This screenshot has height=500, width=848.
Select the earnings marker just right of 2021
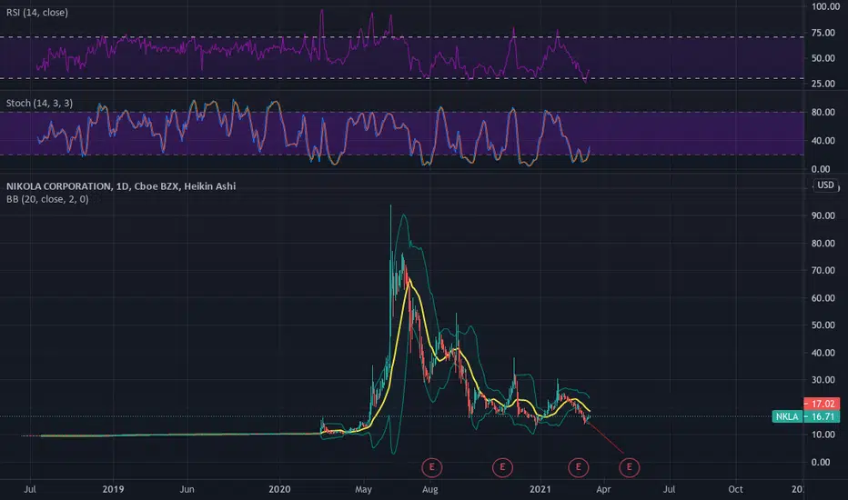578,467
